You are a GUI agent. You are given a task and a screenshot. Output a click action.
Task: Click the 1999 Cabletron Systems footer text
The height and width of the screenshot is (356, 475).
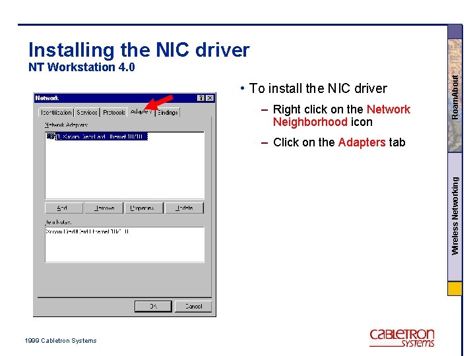point(61,341)
